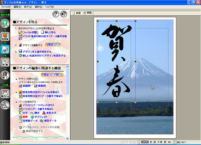Click デザインを上書き保存する link

[x=37, y=52]
